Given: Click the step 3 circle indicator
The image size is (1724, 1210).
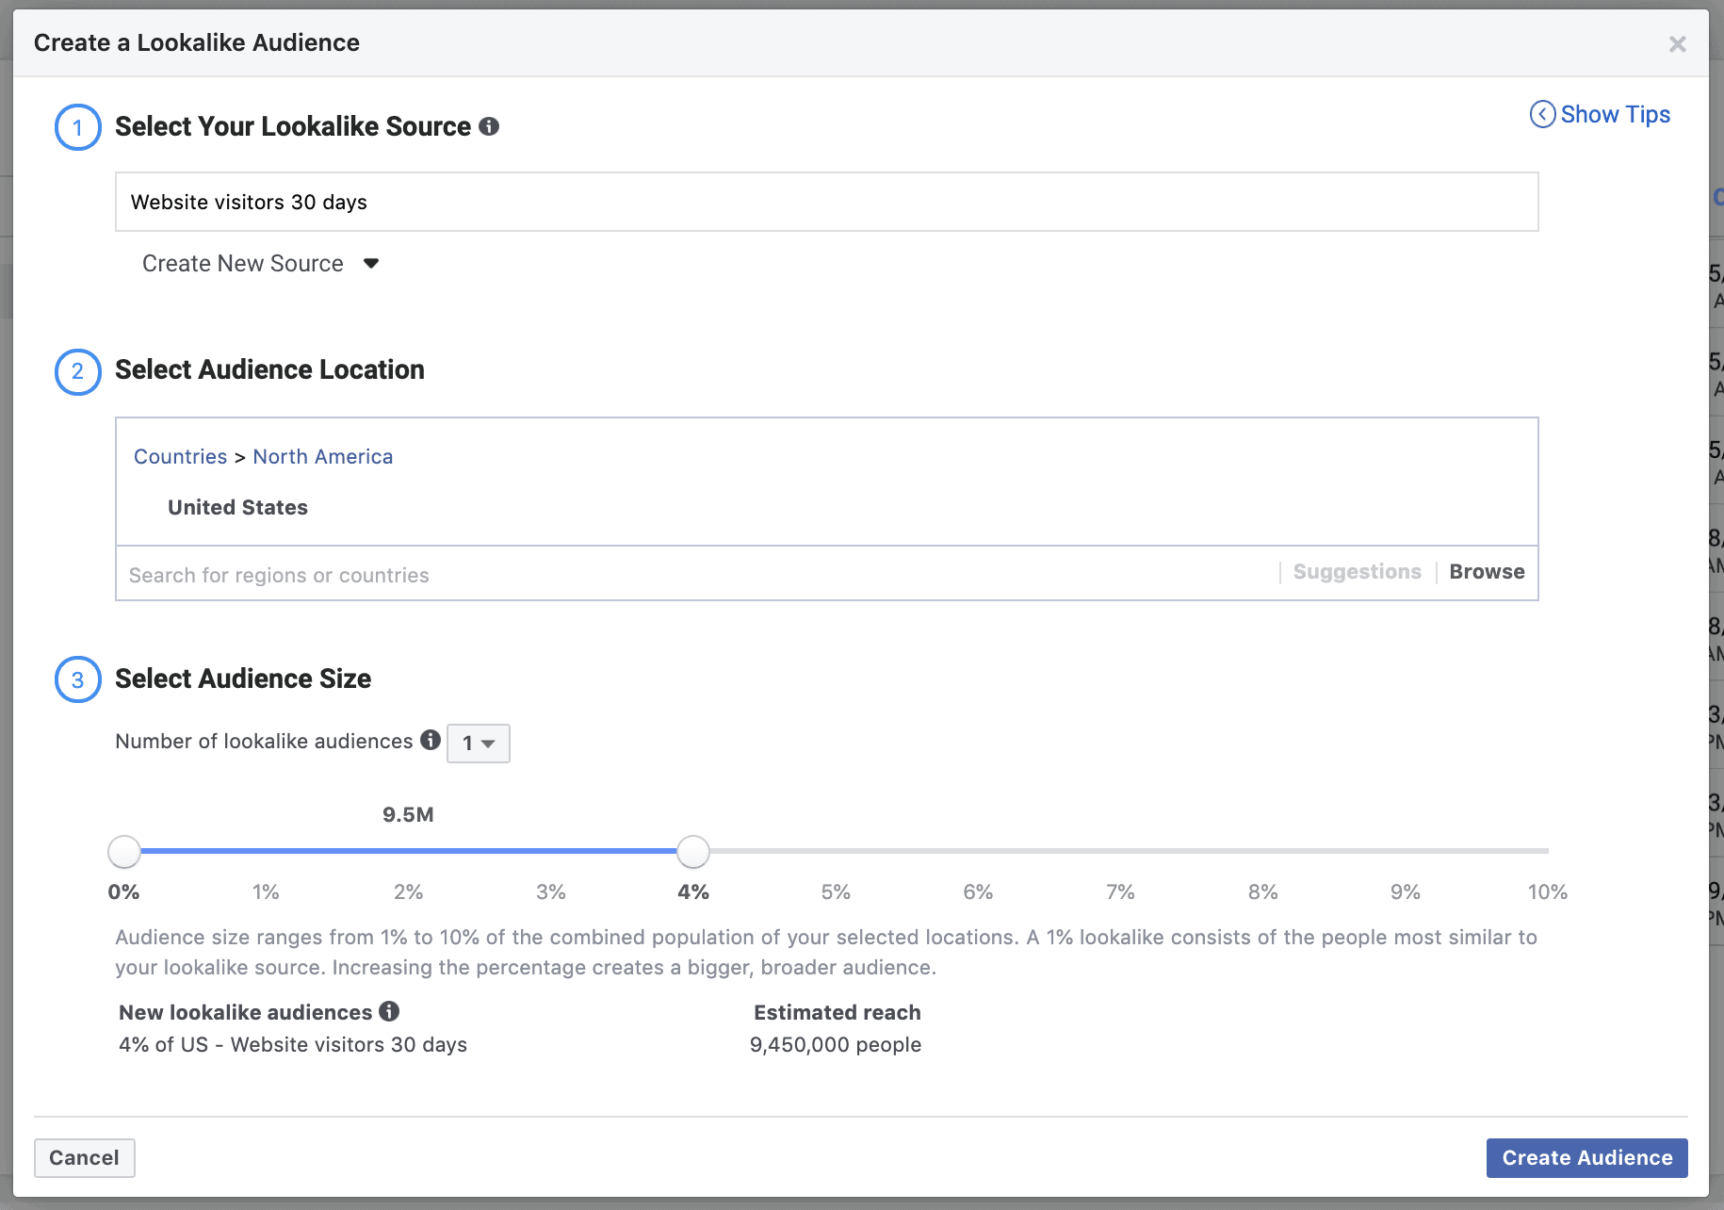Looking at the screenshot, I should pos(77,679).
